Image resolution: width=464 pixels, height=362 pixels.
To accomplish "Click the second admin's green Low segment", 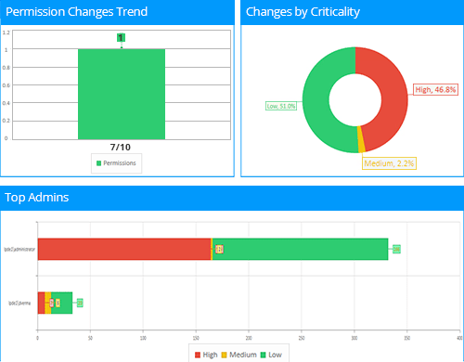I will (62, 303).
